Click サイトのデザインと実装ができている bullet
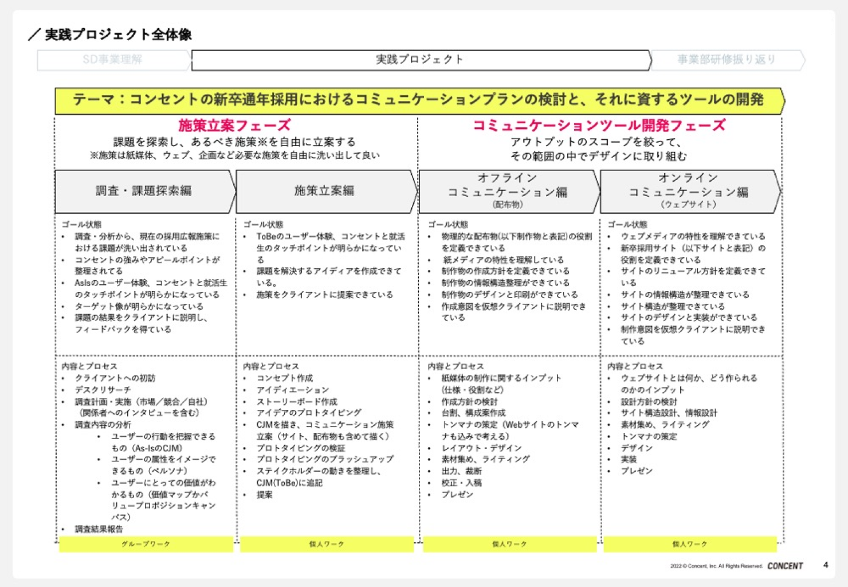Screen dimensions: 848x587 (x=689, y=318)
